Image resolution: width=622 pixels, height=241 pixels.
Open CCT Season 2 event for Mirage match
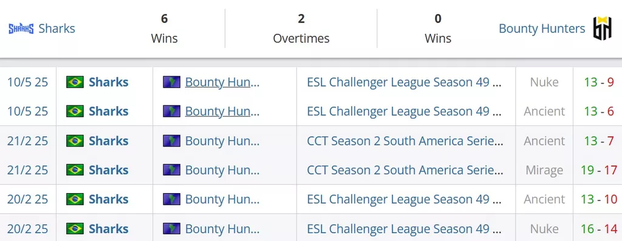pos(405,170)
